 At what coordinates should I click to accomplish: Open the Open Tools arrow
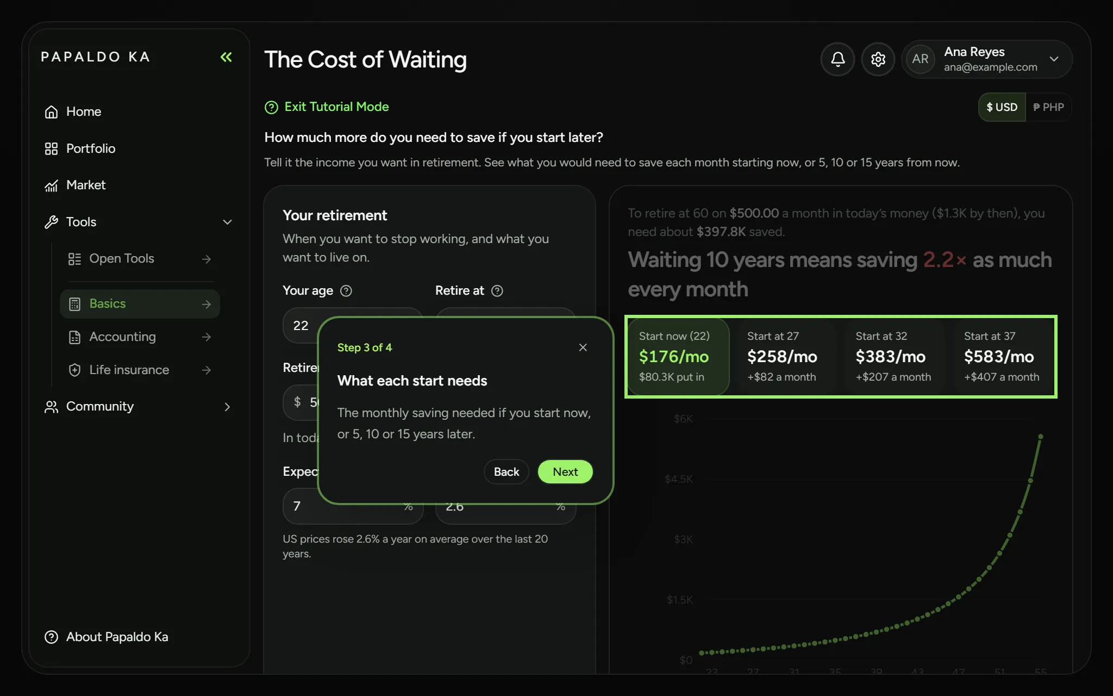coord(206,259)
